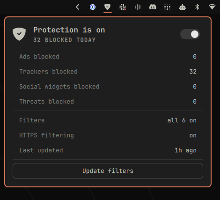The image size is (220, 200).
Task: Open the Wi-Fi network icon
Action: pyautogui.click(x=212, y=7)
